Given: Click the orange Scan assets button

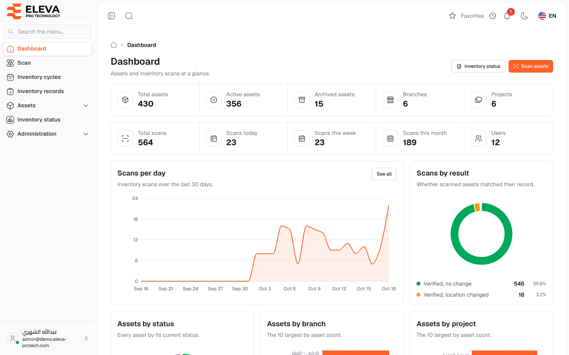Looking at the screenshot, I should 531,66.
